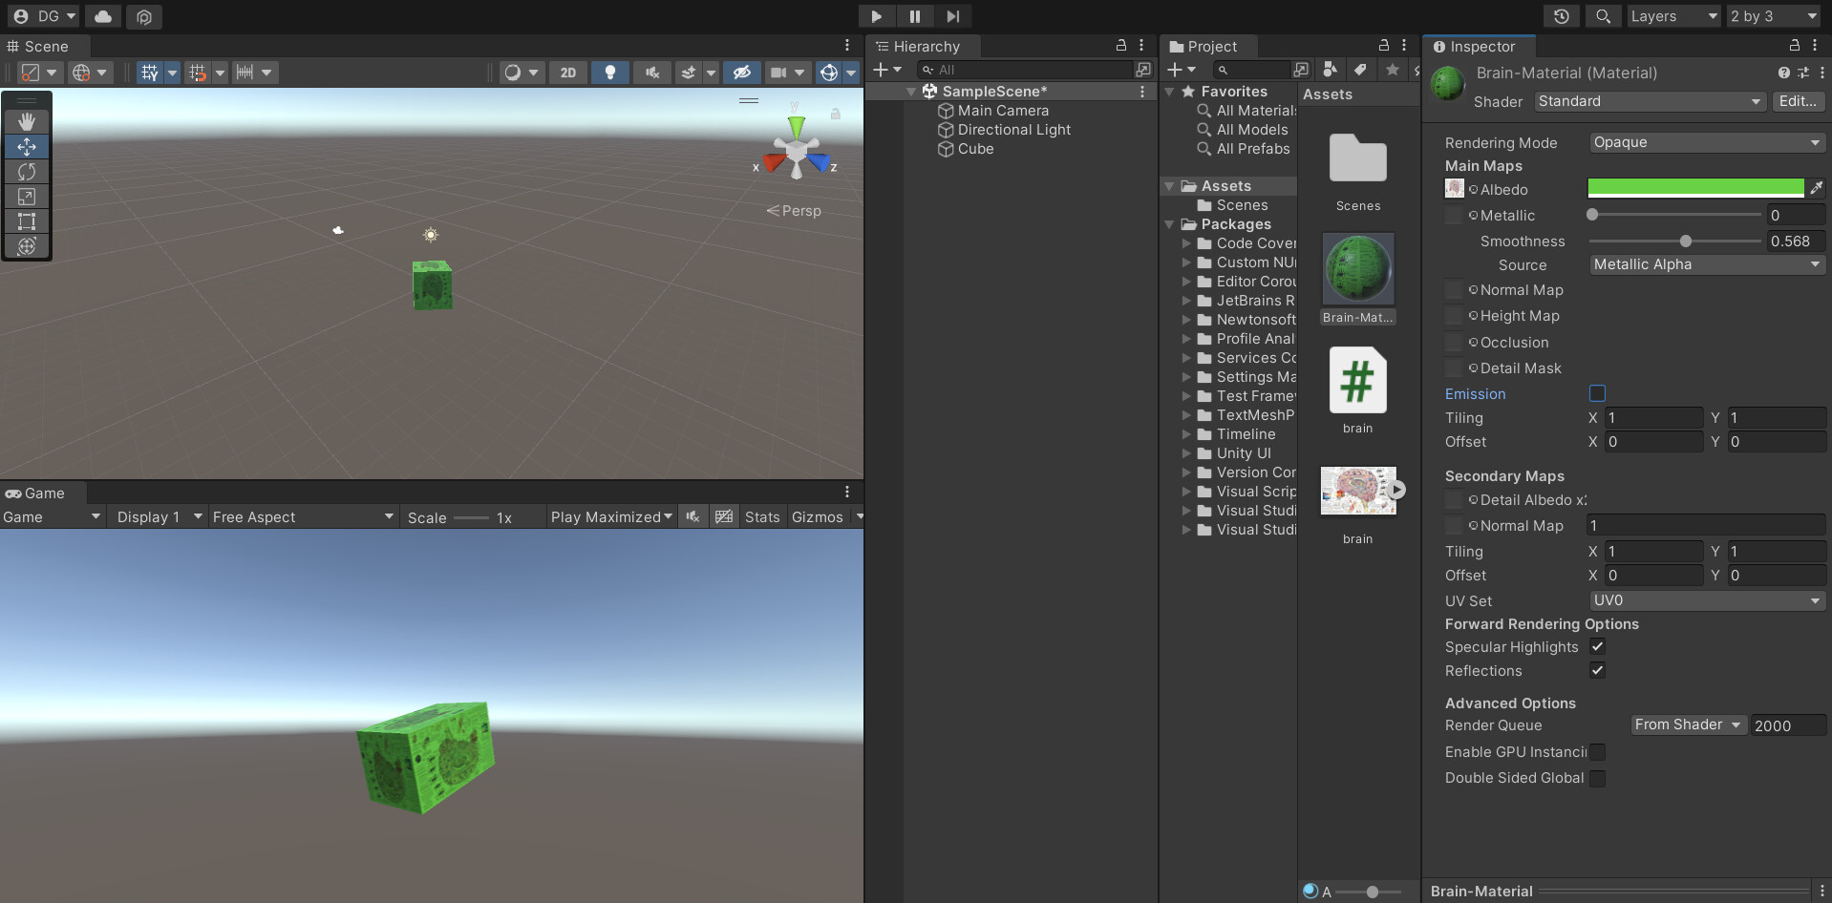Open the search tool in top toolbar
The image size is (1832, 903).
pyautogui.click(x=1602, y=16)
